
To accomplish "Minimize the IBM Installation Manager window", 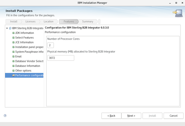I will [170, 3].
